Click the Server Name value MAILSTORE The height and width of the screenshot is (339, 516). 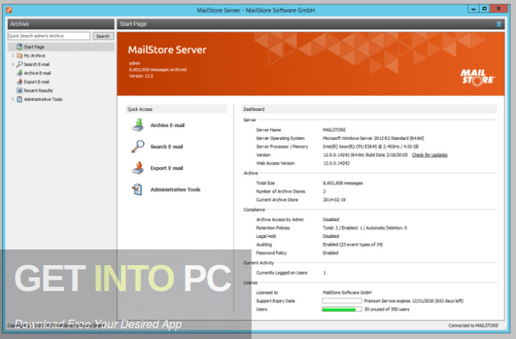coord(334,130)
